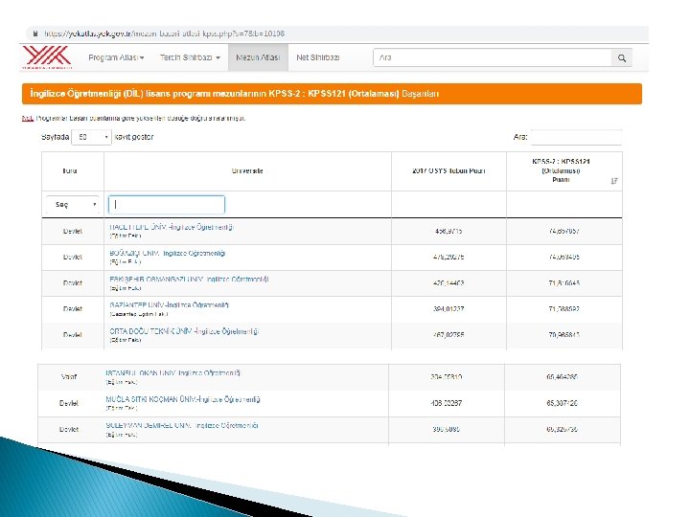Open Muğla Sıtkı Koçman Üniv. link

tap(183, 399)
